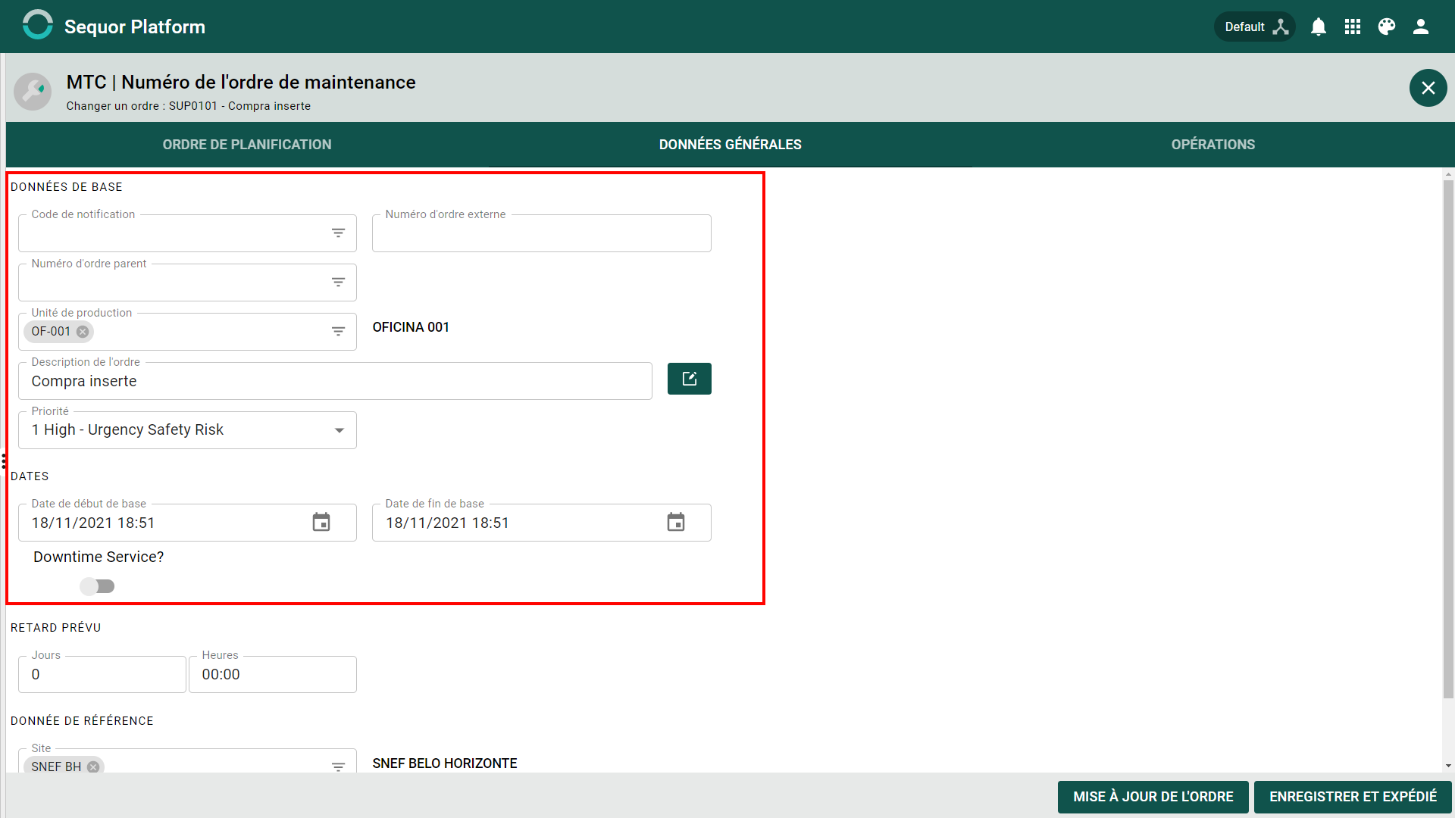This screenshot has height=818, width=1455.
Task: Remove the OF-001 chip
Action: coord(83,332)
